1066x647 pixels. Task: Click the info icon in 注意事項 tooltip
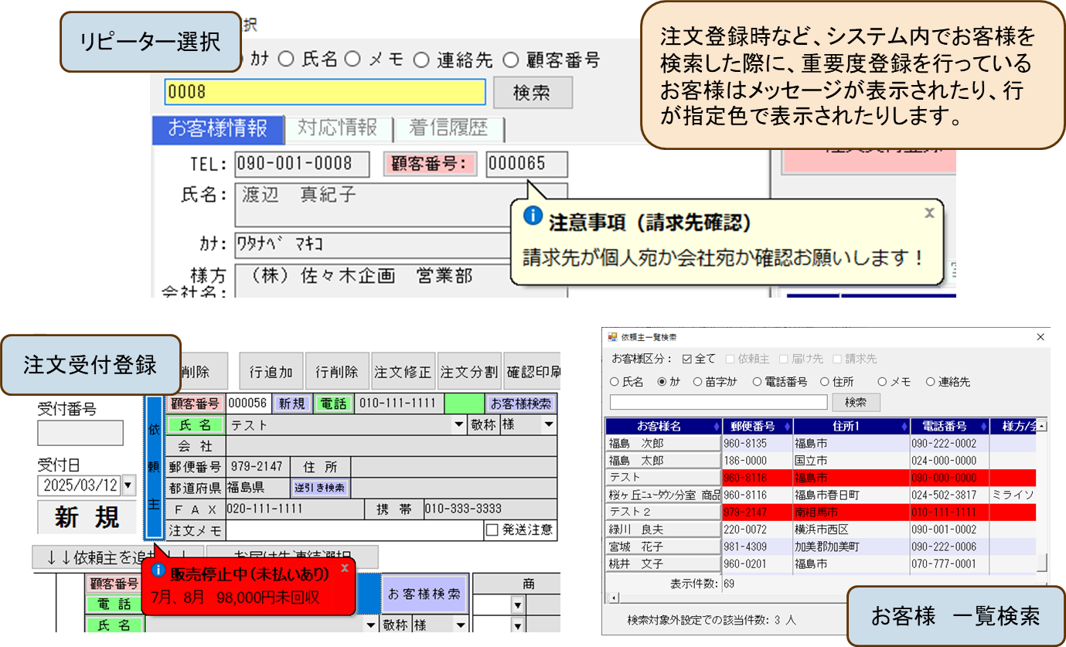point(533,216)
